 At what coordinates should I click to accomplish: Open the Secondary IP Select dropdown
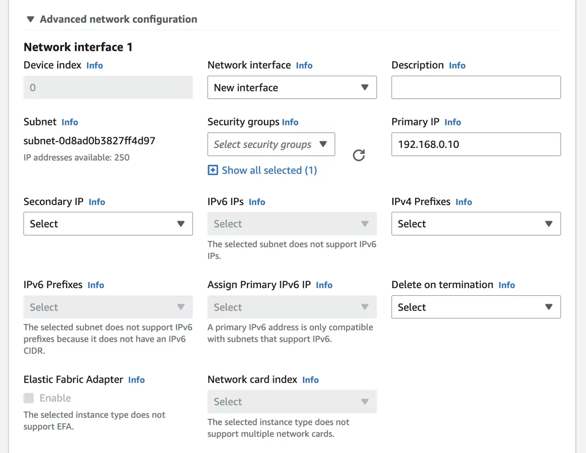[108, 224]
